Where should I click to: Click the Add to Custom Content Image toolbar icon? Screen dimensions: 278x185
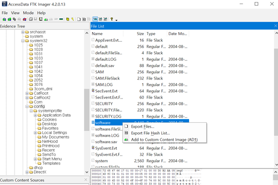(46, 19)
